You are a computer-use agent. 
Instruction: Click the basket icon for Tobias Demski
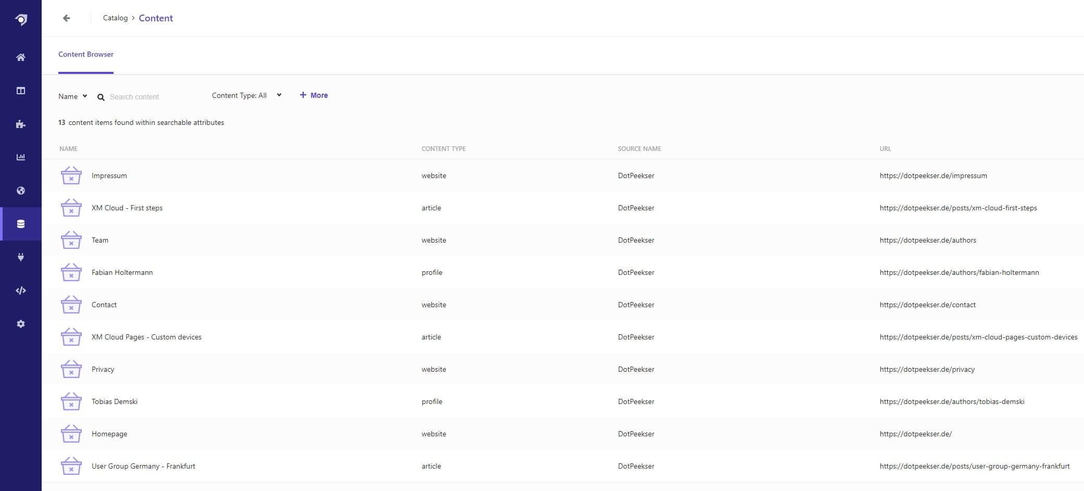coord(71,401)
